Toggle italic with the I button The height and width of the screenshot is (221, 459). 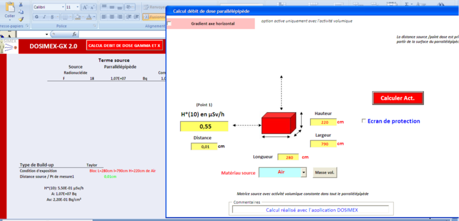pos(44,17)
